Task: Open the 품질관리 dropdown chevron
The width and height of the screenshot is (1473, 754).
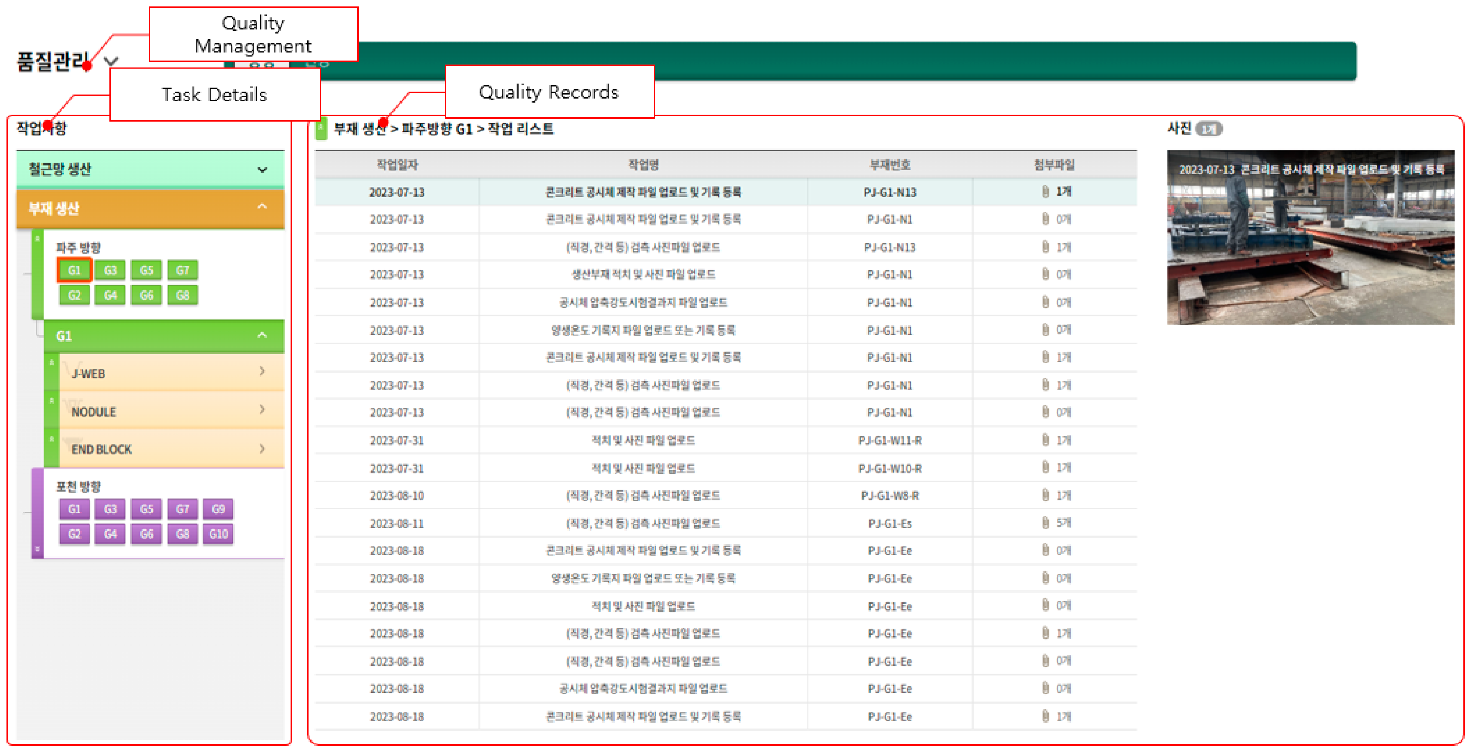Action: click(111, 61)
